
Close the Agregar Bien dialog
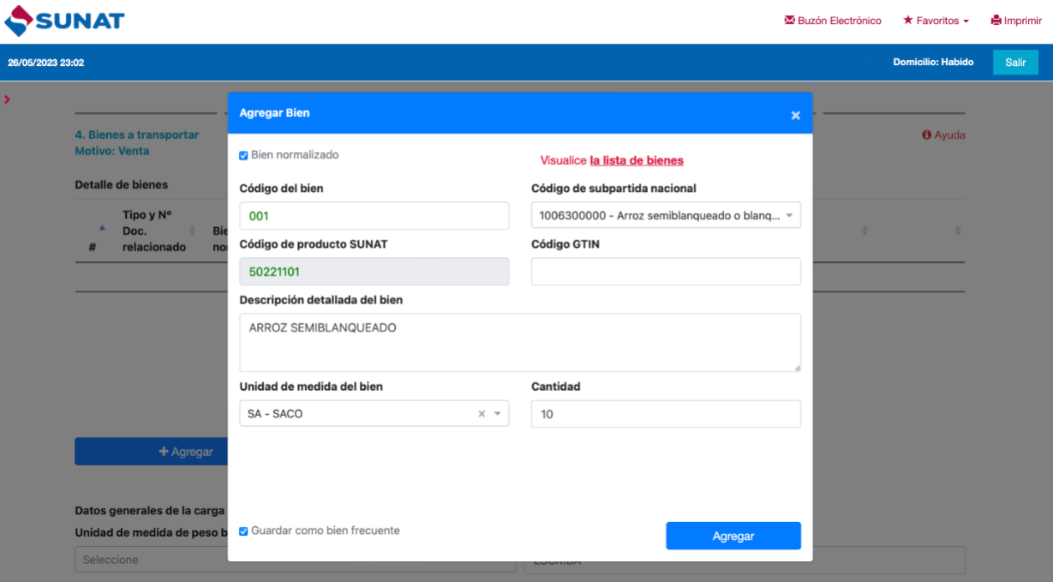[x=795, y=115]
